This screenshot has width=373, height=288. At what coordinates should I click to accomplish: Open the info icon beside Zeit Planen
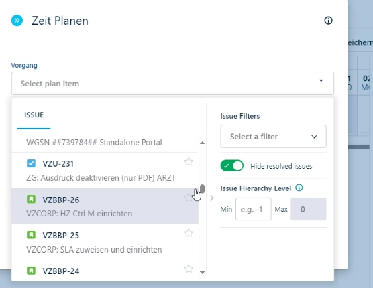[328, 20]
